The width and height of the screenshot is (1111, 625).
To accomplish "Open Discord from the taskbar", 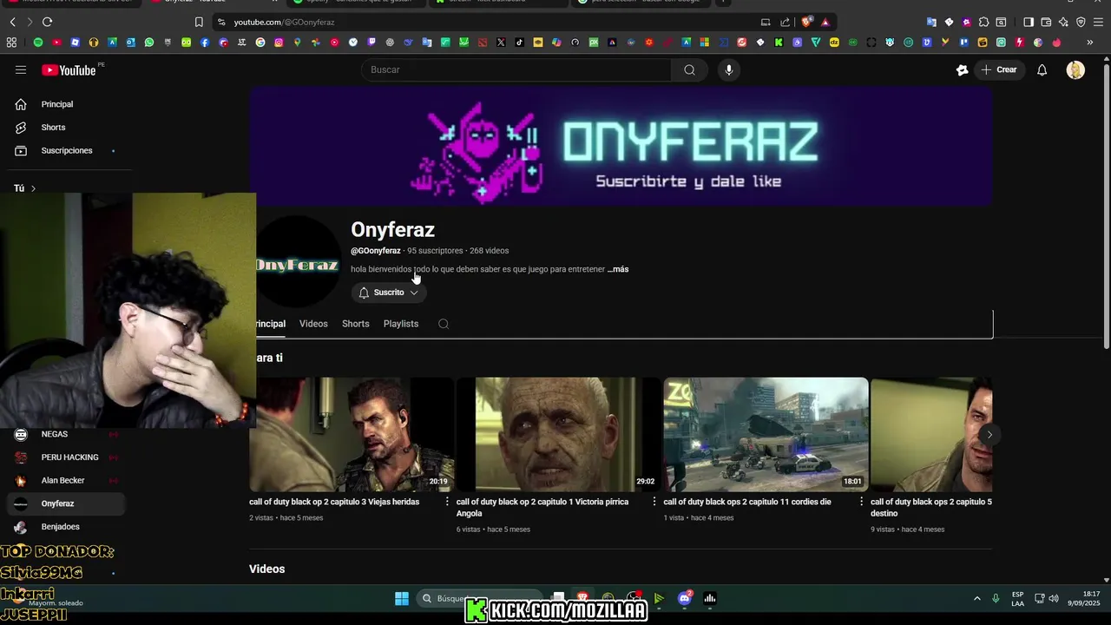I will point(685,598).
